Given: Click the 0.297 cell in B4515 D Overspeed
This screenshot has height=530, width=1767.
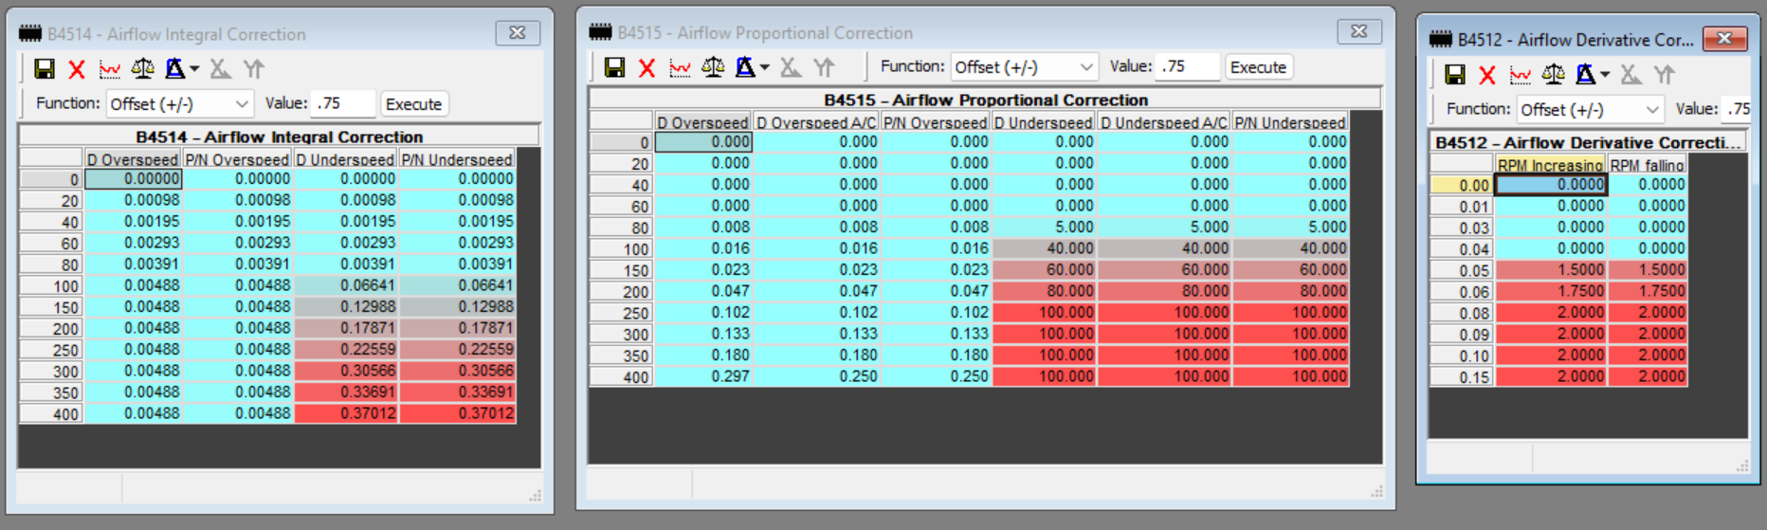Looking at the screenshot, I should pyautogui.click(x=703, y=376).
